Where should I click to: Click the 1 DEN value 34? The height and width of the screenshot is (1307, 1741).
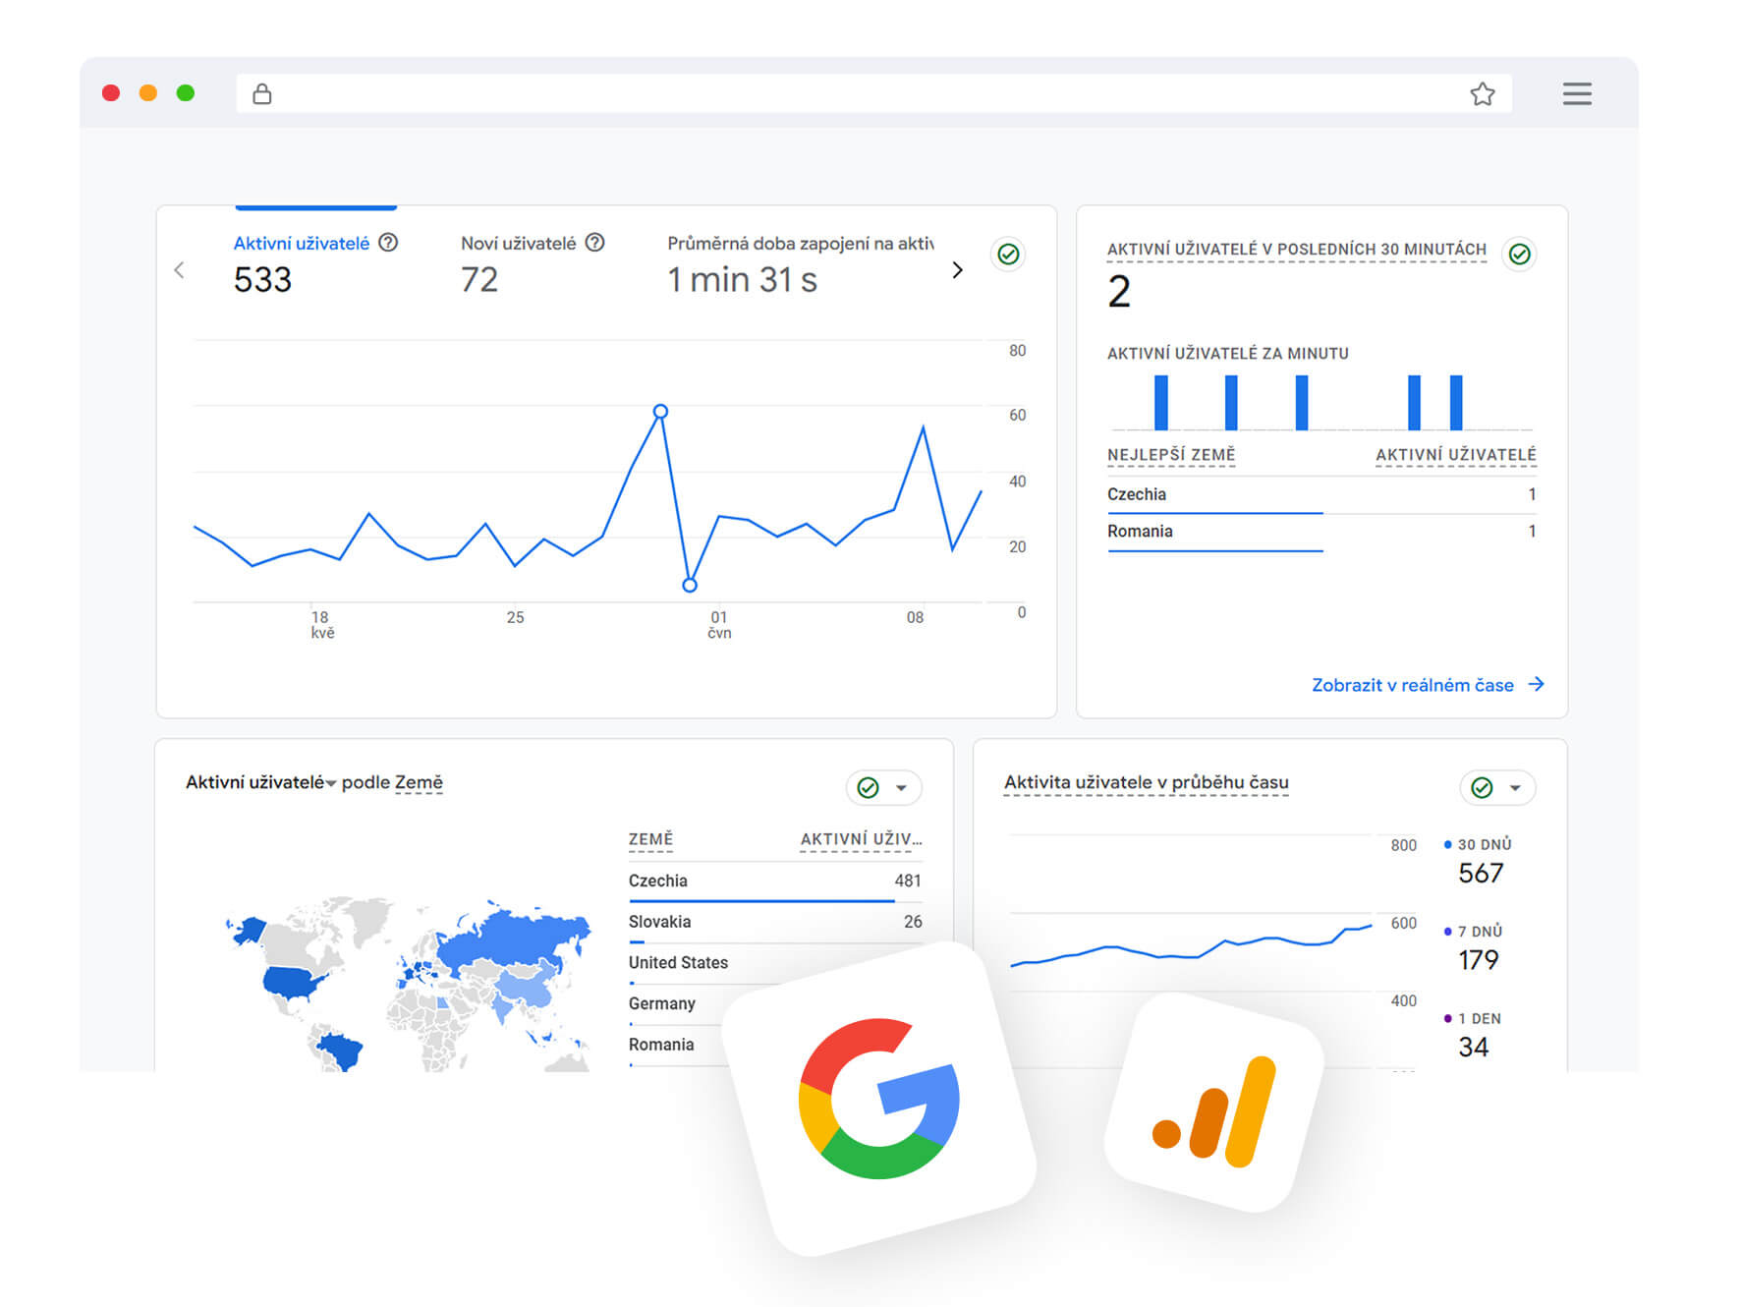tap(1473, 1047)
